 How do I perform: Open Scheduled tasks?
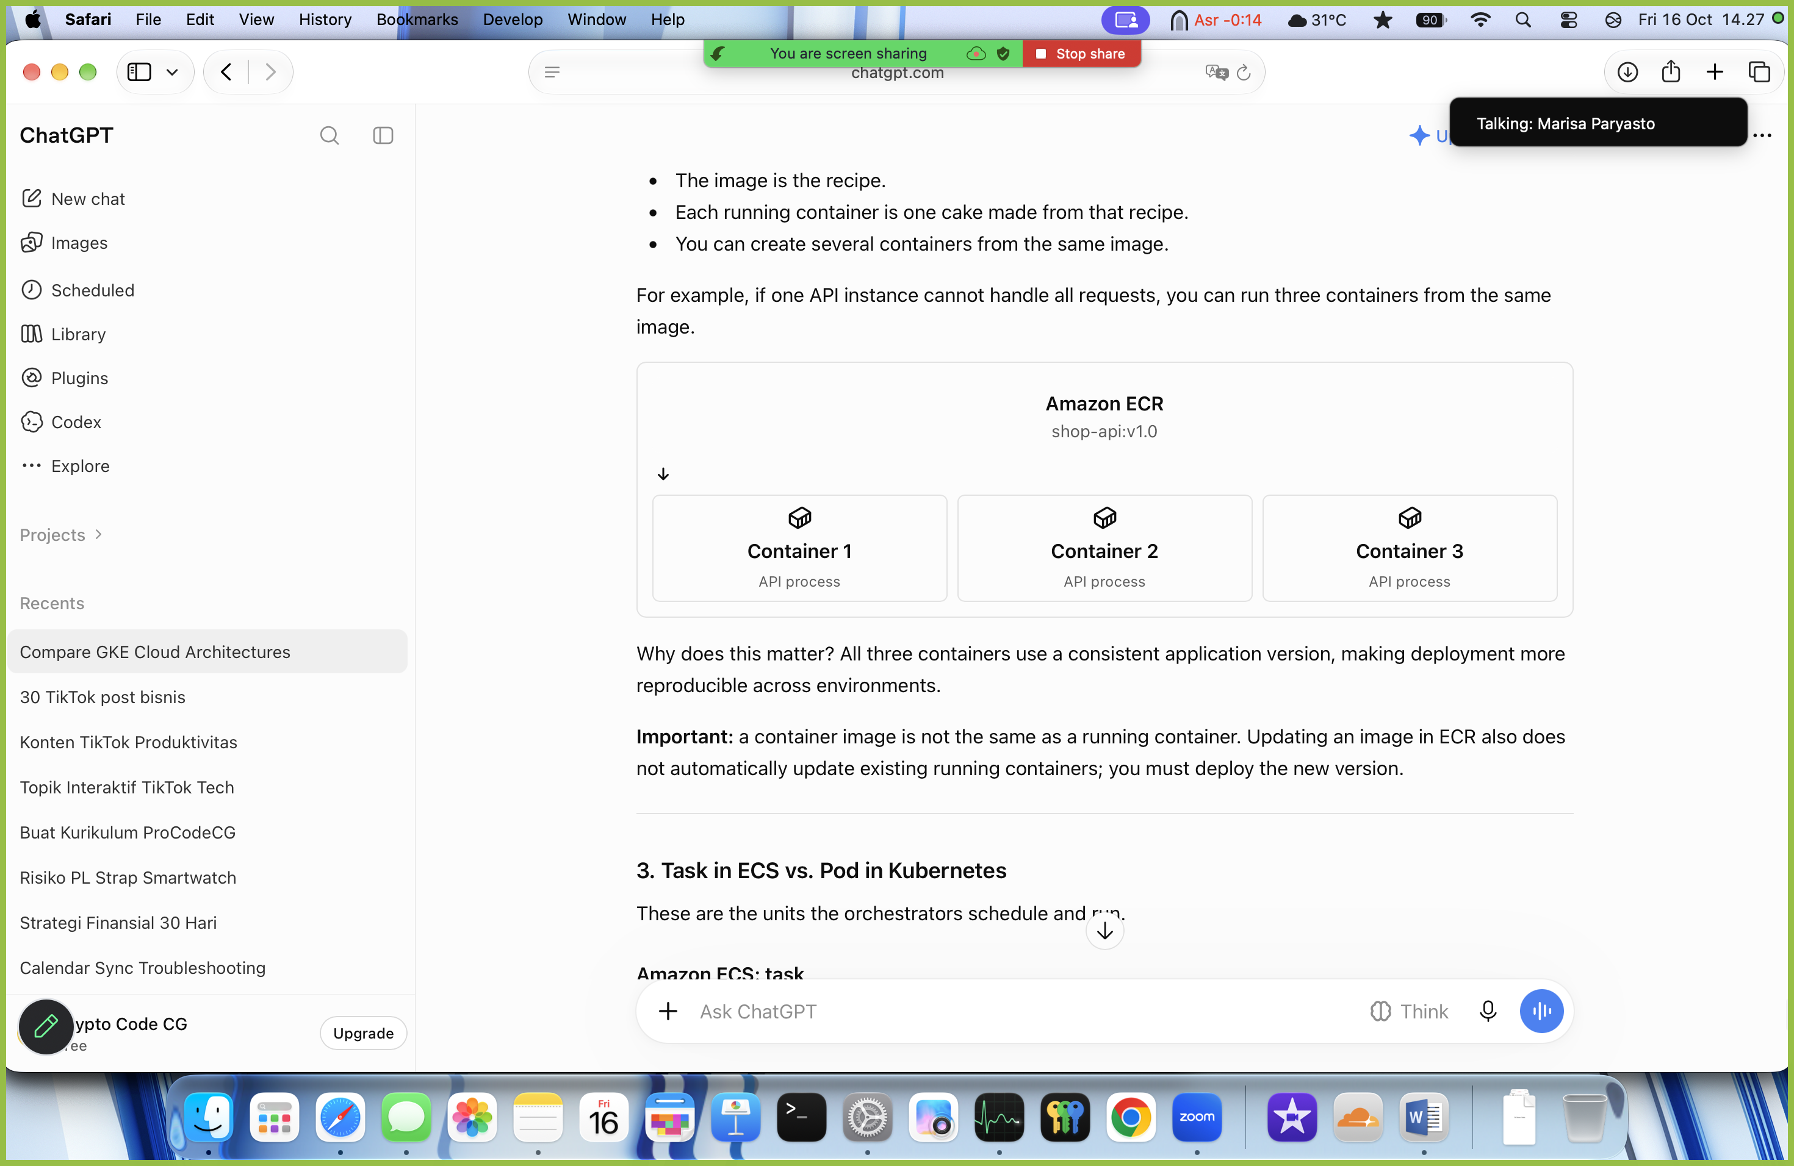tap(77, 290)
